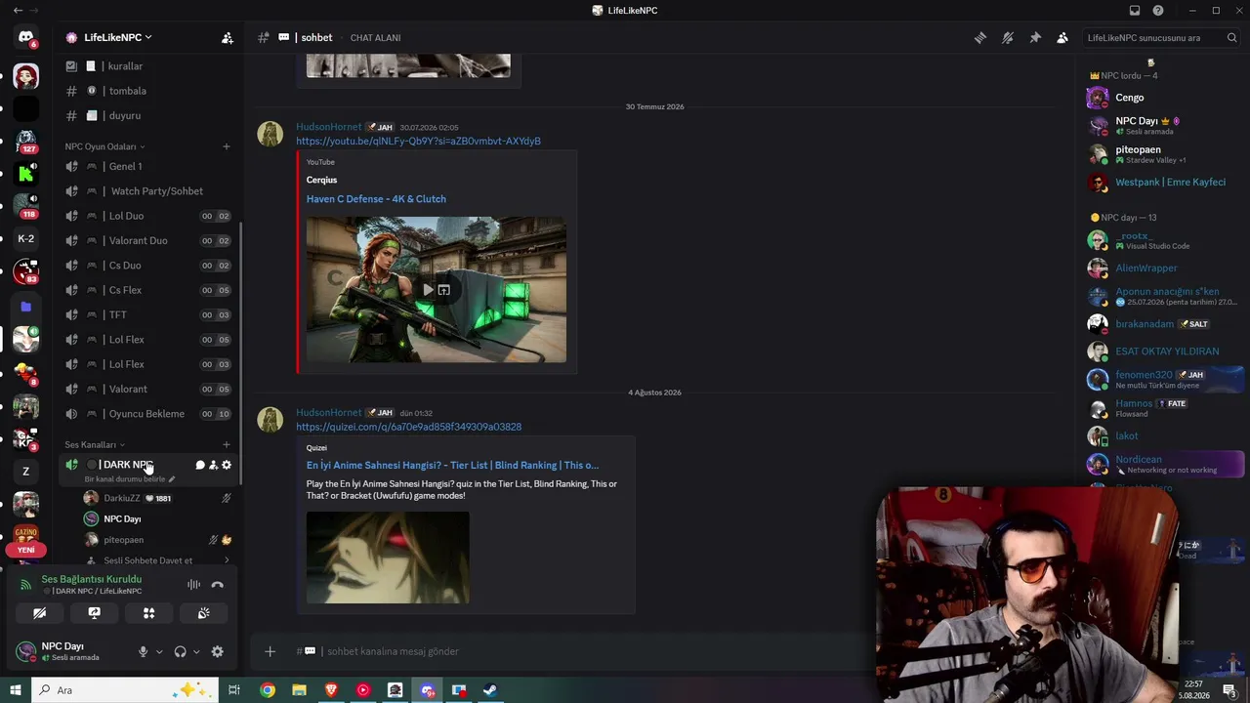
Task: Play the Haven C Defense video
Action: (x=429, y=290)
